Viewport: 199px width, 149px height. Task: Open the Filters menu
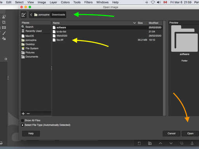88,2
